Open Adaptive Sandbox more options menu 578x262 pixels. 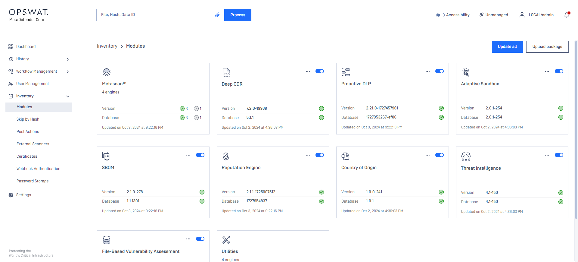pos(547,71)
